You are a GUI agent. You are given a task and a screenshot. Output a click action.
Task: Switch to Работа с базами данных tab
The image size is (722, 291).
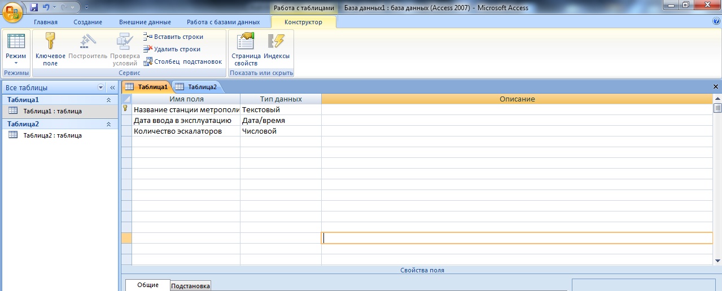(x=224, y=22)
